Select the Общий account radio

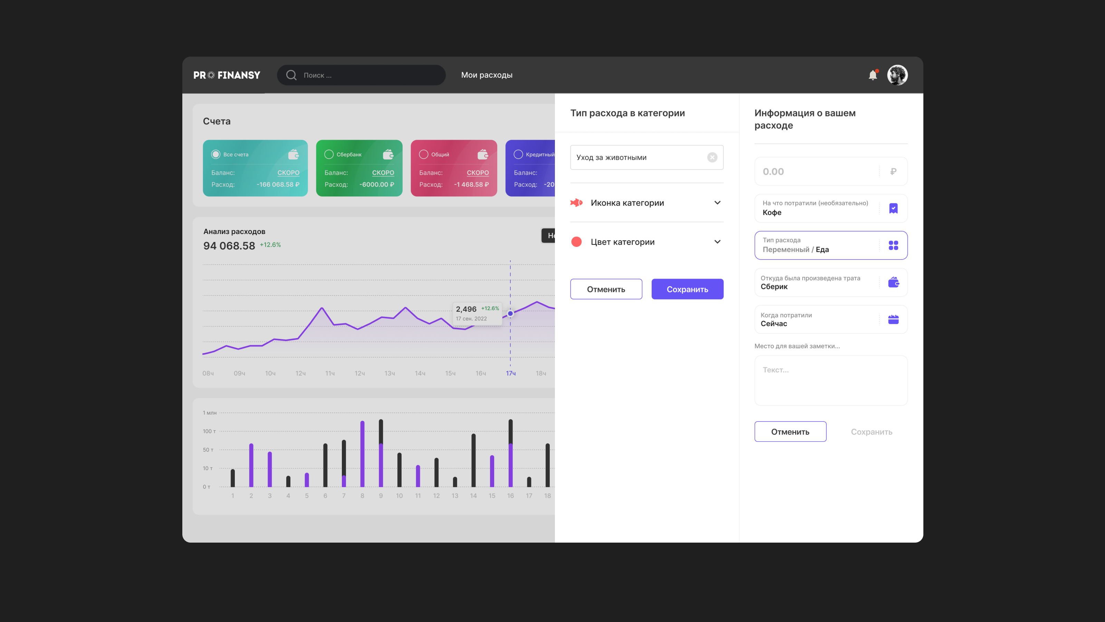[424, 154]
